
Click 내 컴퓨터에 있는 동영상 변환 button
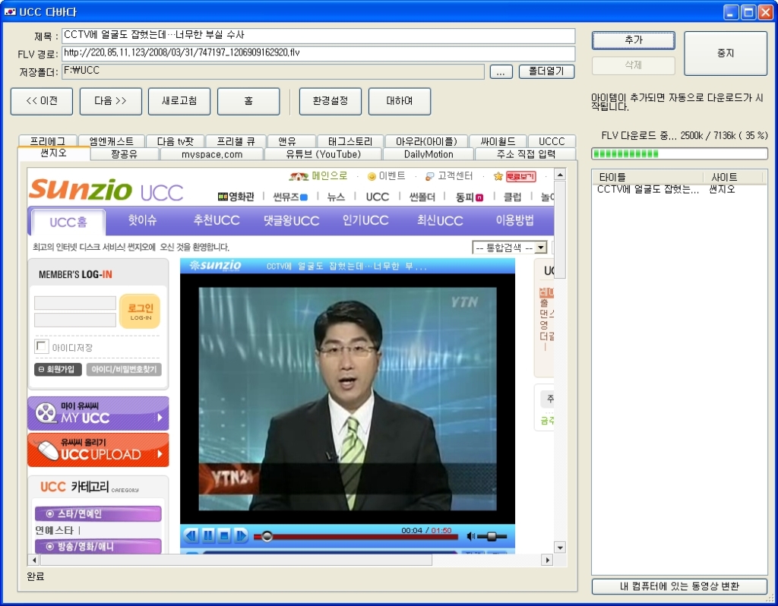coord(679,586)
